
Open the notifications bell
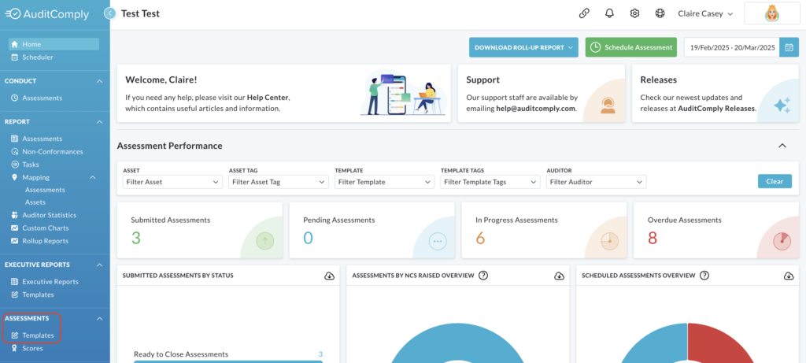[x=610, y=14]
